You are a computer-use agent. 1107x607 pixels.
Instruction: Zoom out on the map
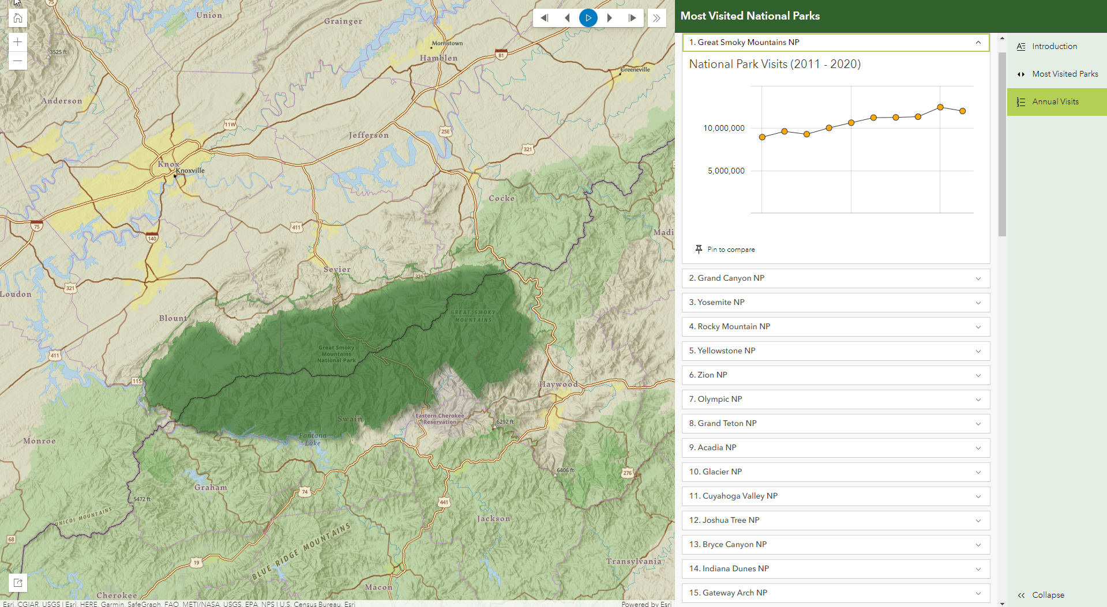[18, 61]
